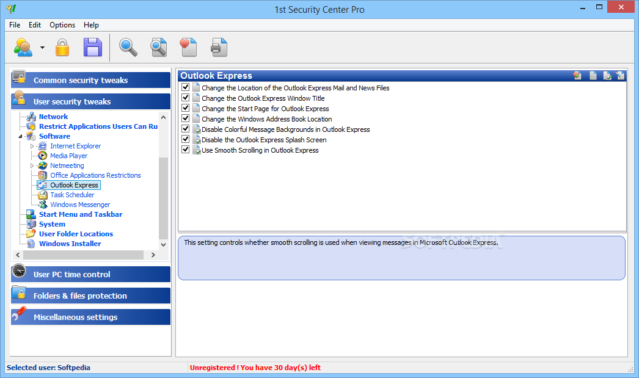Select Restrict Applications Users Can Run
The height and width of the screenshot is (378, 639).
[x=98, y=126]
